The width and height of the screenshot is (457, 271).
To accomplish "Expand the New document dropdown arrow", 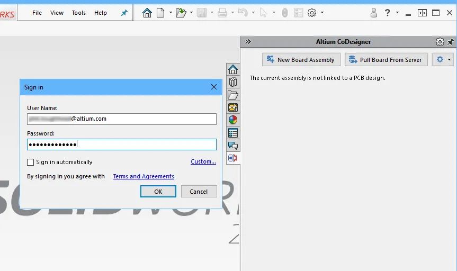I will coord(171,13).
